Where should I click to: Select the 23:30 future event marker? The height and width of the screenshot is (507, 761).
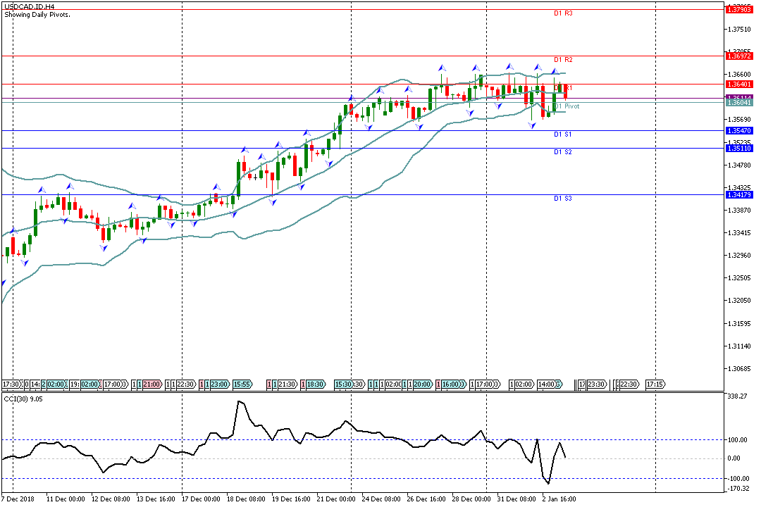[x=597, y=384]
